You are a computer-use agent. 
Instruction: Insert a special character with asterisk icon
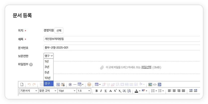(70, 84)
